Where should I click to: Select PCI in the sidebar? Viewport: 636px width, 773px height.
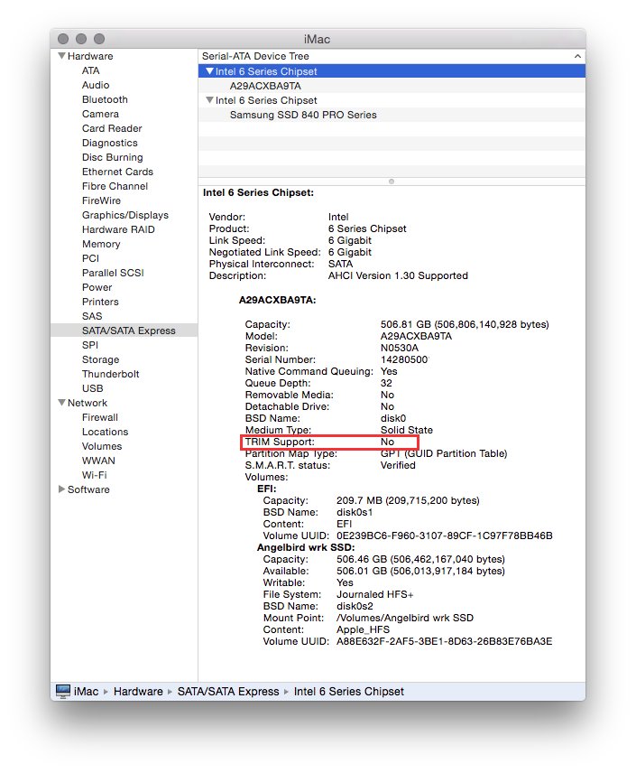point(90,258)
